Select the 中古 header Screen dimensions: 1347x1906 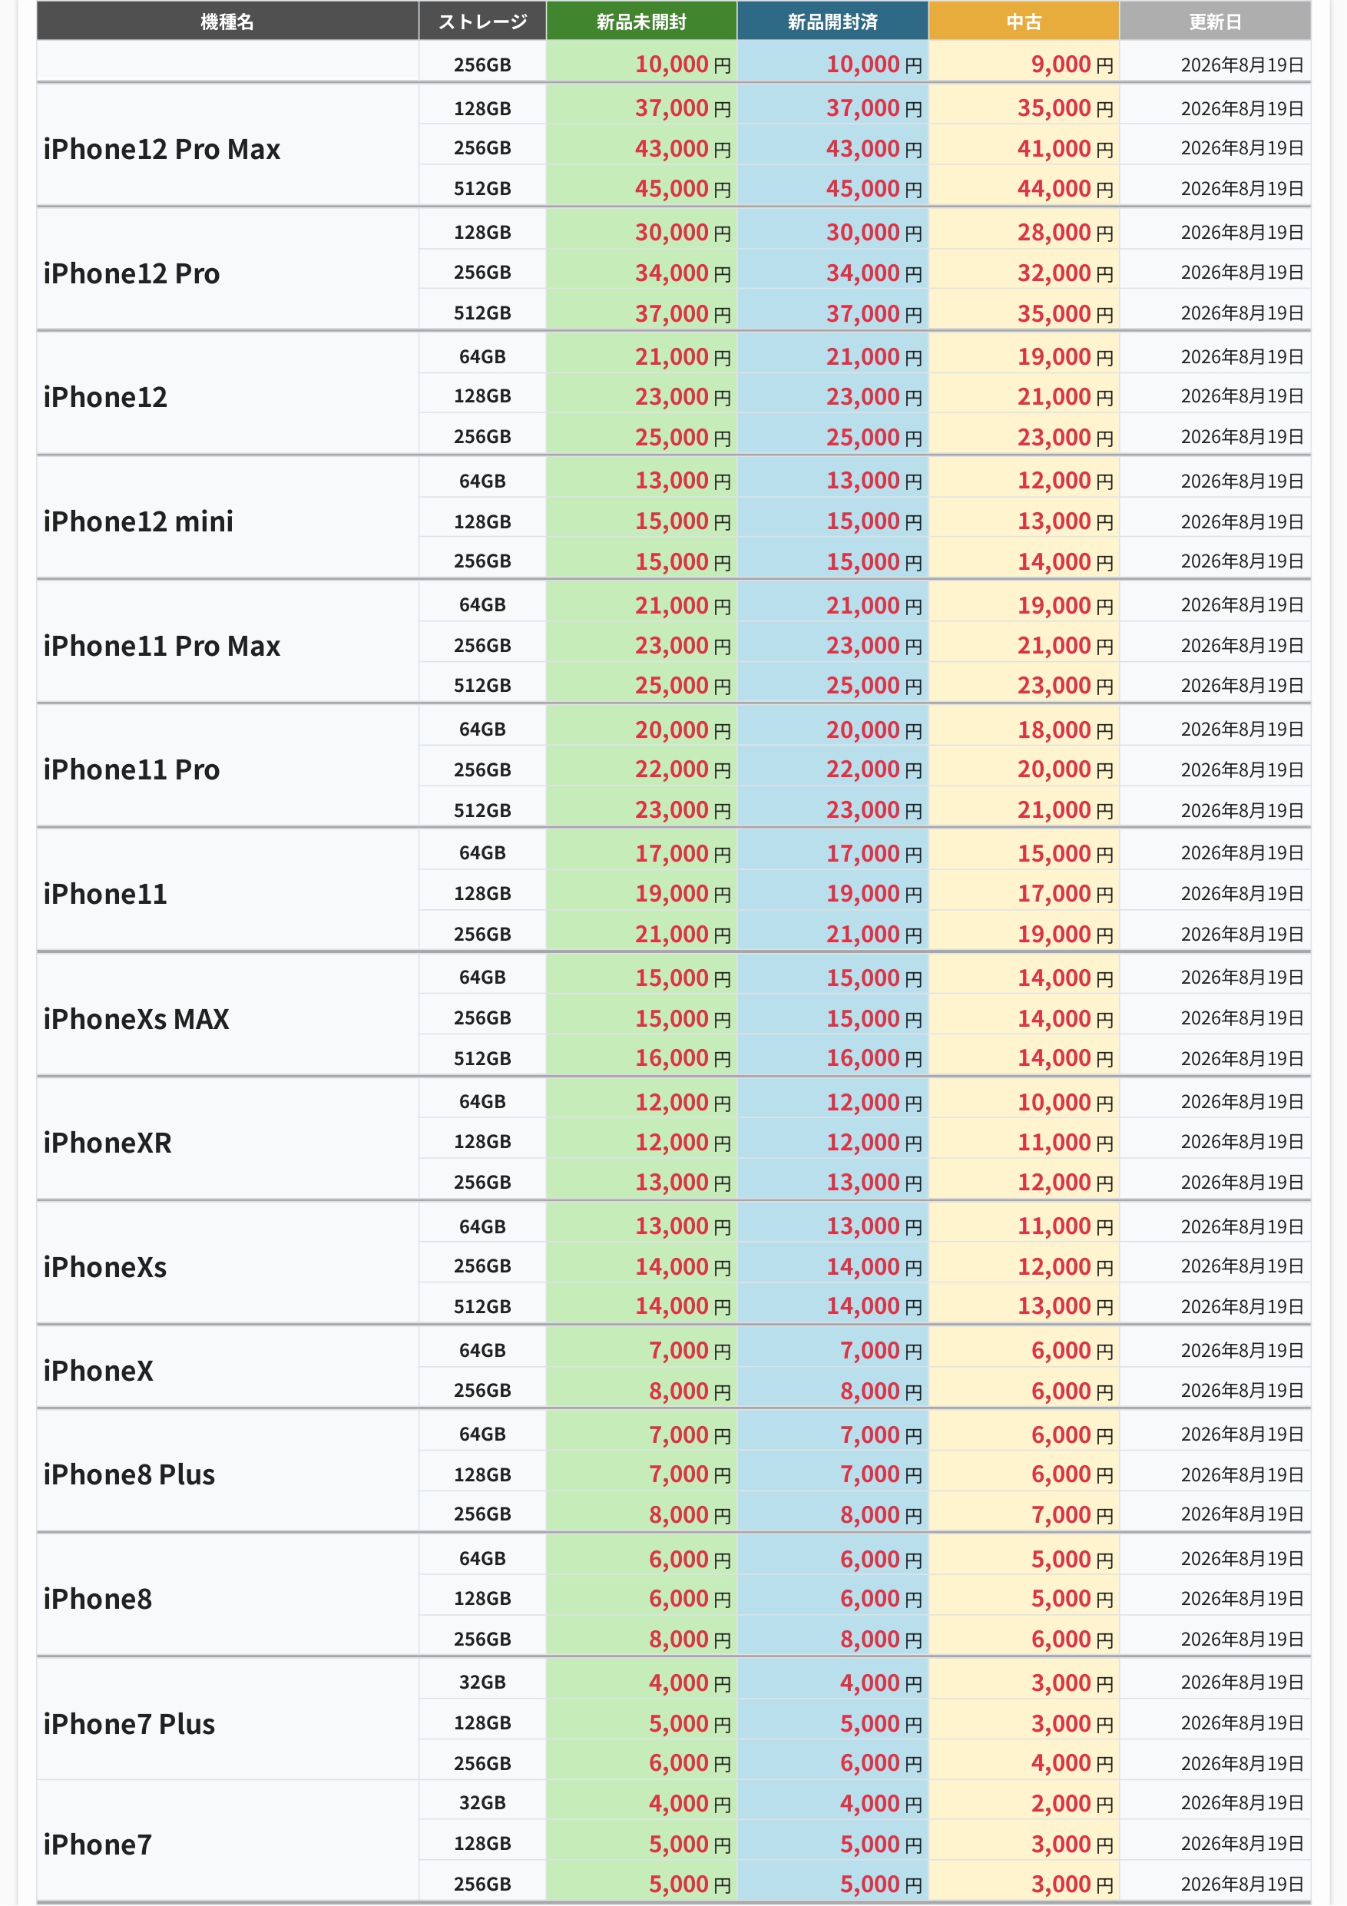point(1024,22)
